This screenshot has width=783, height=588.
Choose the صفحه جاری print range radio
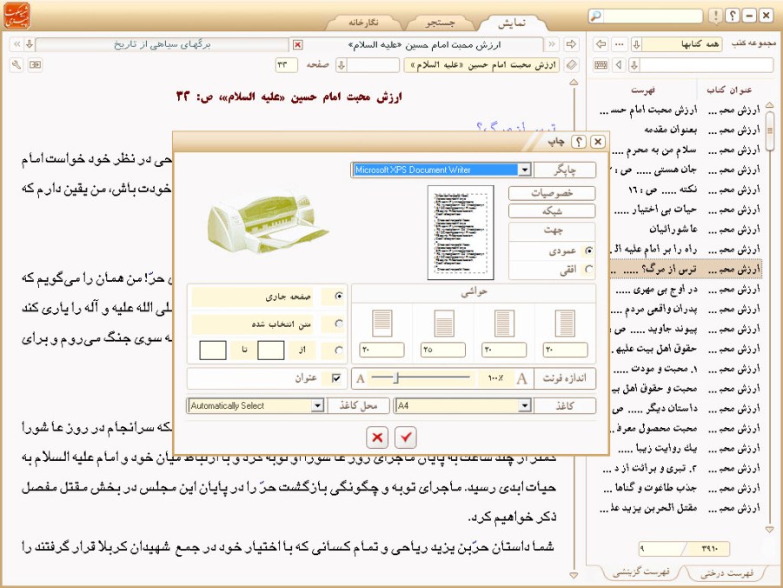click(x=339, y=296)
